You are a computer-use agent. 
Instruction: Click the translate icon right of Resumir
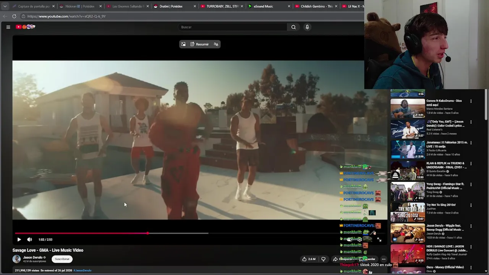[x=216, y=44]
